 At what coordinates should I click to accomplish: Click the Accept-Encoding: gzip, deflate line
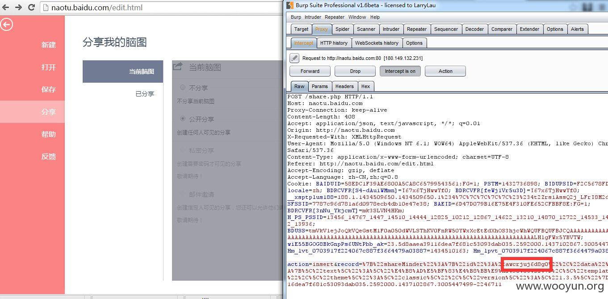coord(341,170)
